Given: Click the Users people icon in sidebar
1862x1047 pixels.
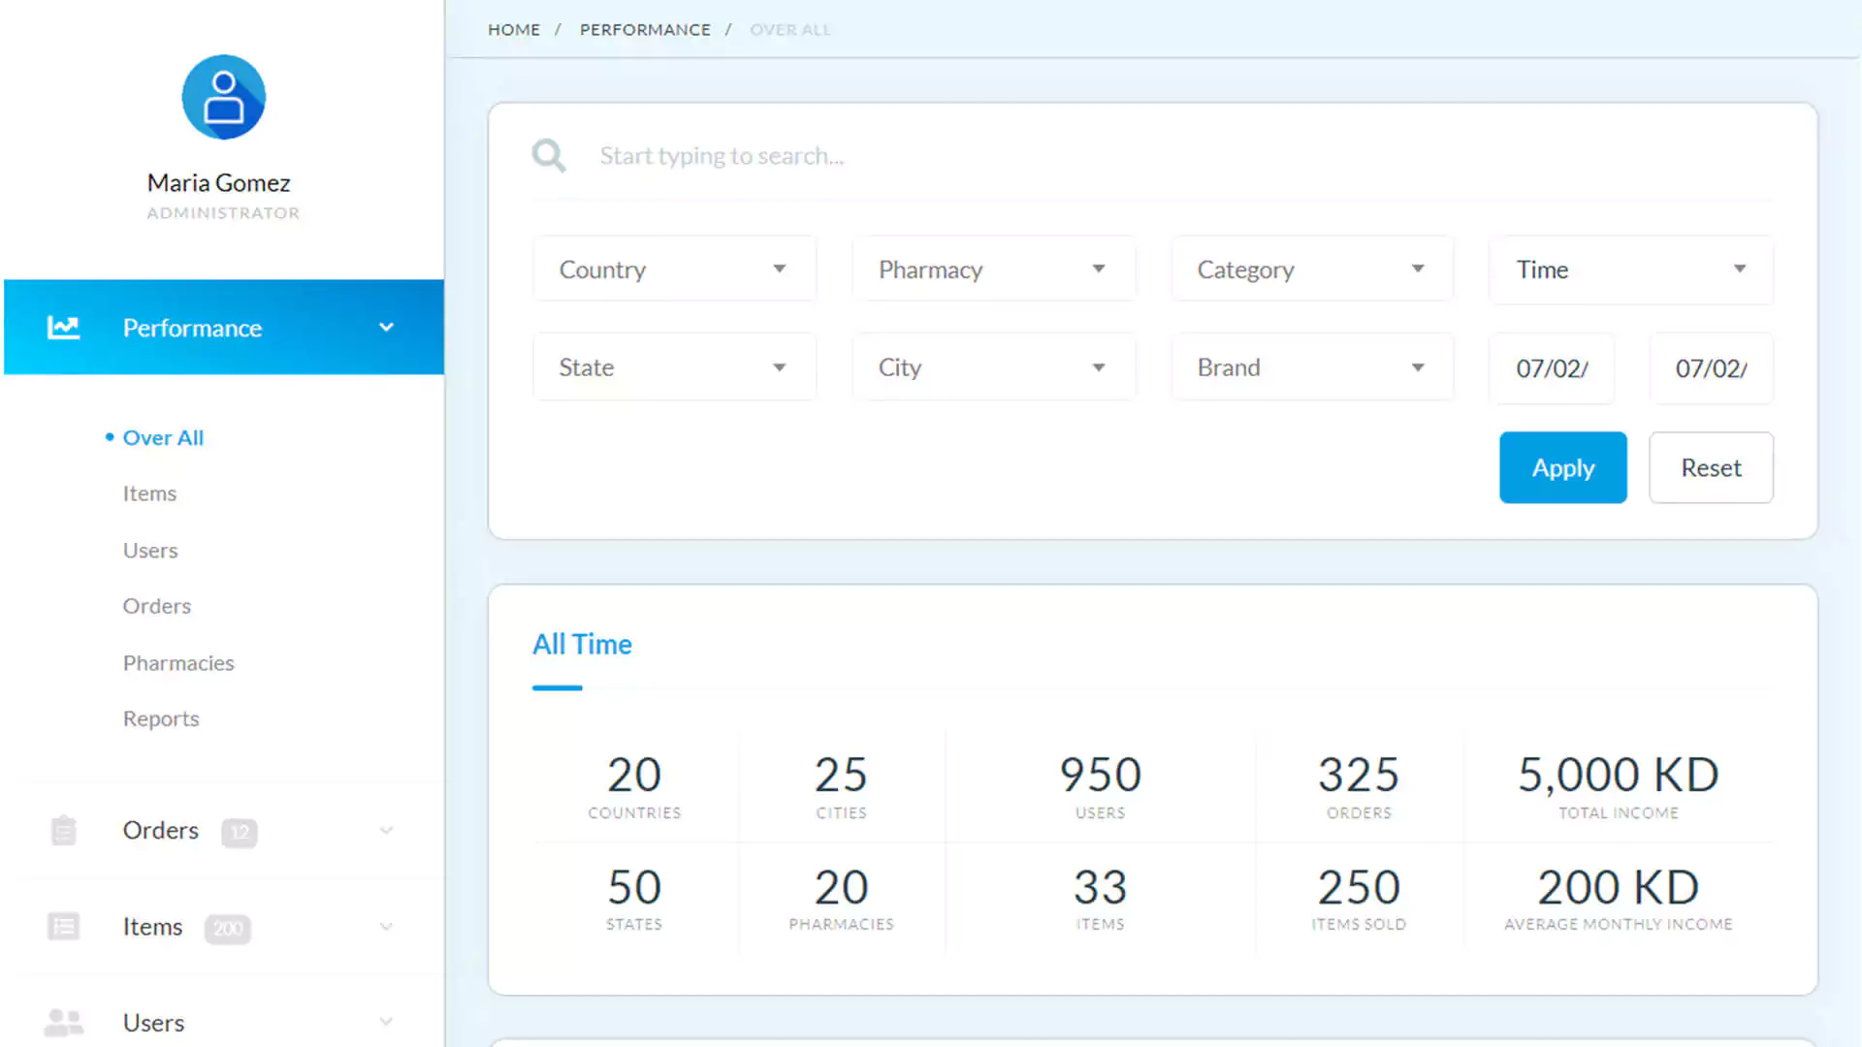Looking at the screenshot, I should pyautogui.click(x=64, y=1022).
